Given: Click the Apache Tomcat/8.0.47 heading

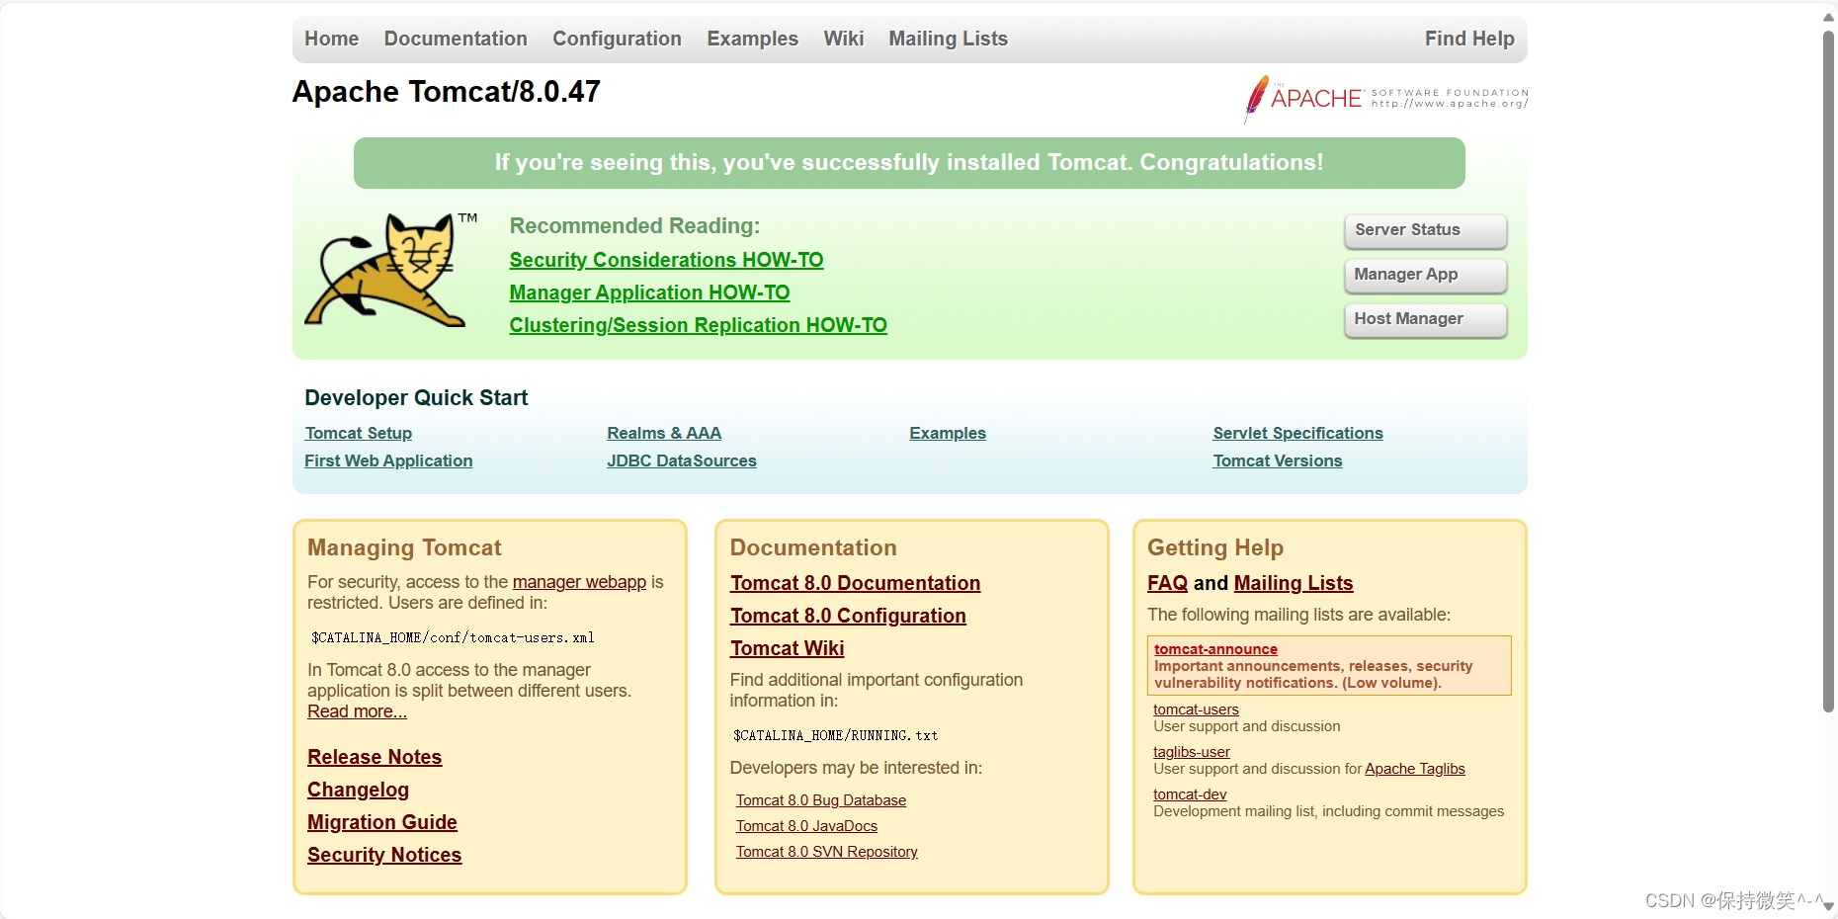Looking at the screenshot, I should (x=446, y=92).
